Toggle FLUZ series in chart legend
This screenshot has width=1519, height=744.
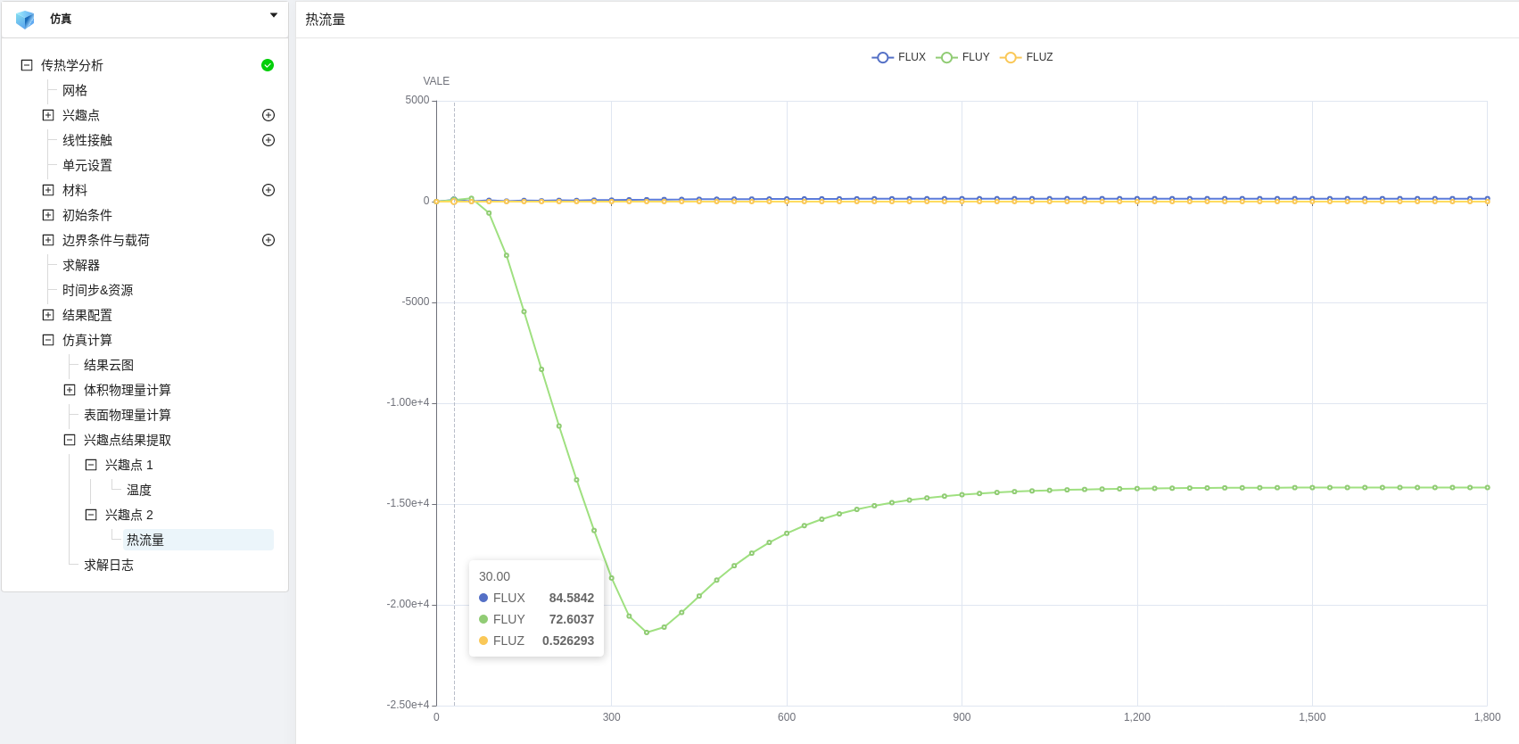tap(1027, 57)
